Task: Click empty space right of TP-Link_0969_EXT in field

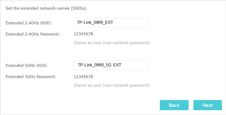Action: [x=130, y=23]
